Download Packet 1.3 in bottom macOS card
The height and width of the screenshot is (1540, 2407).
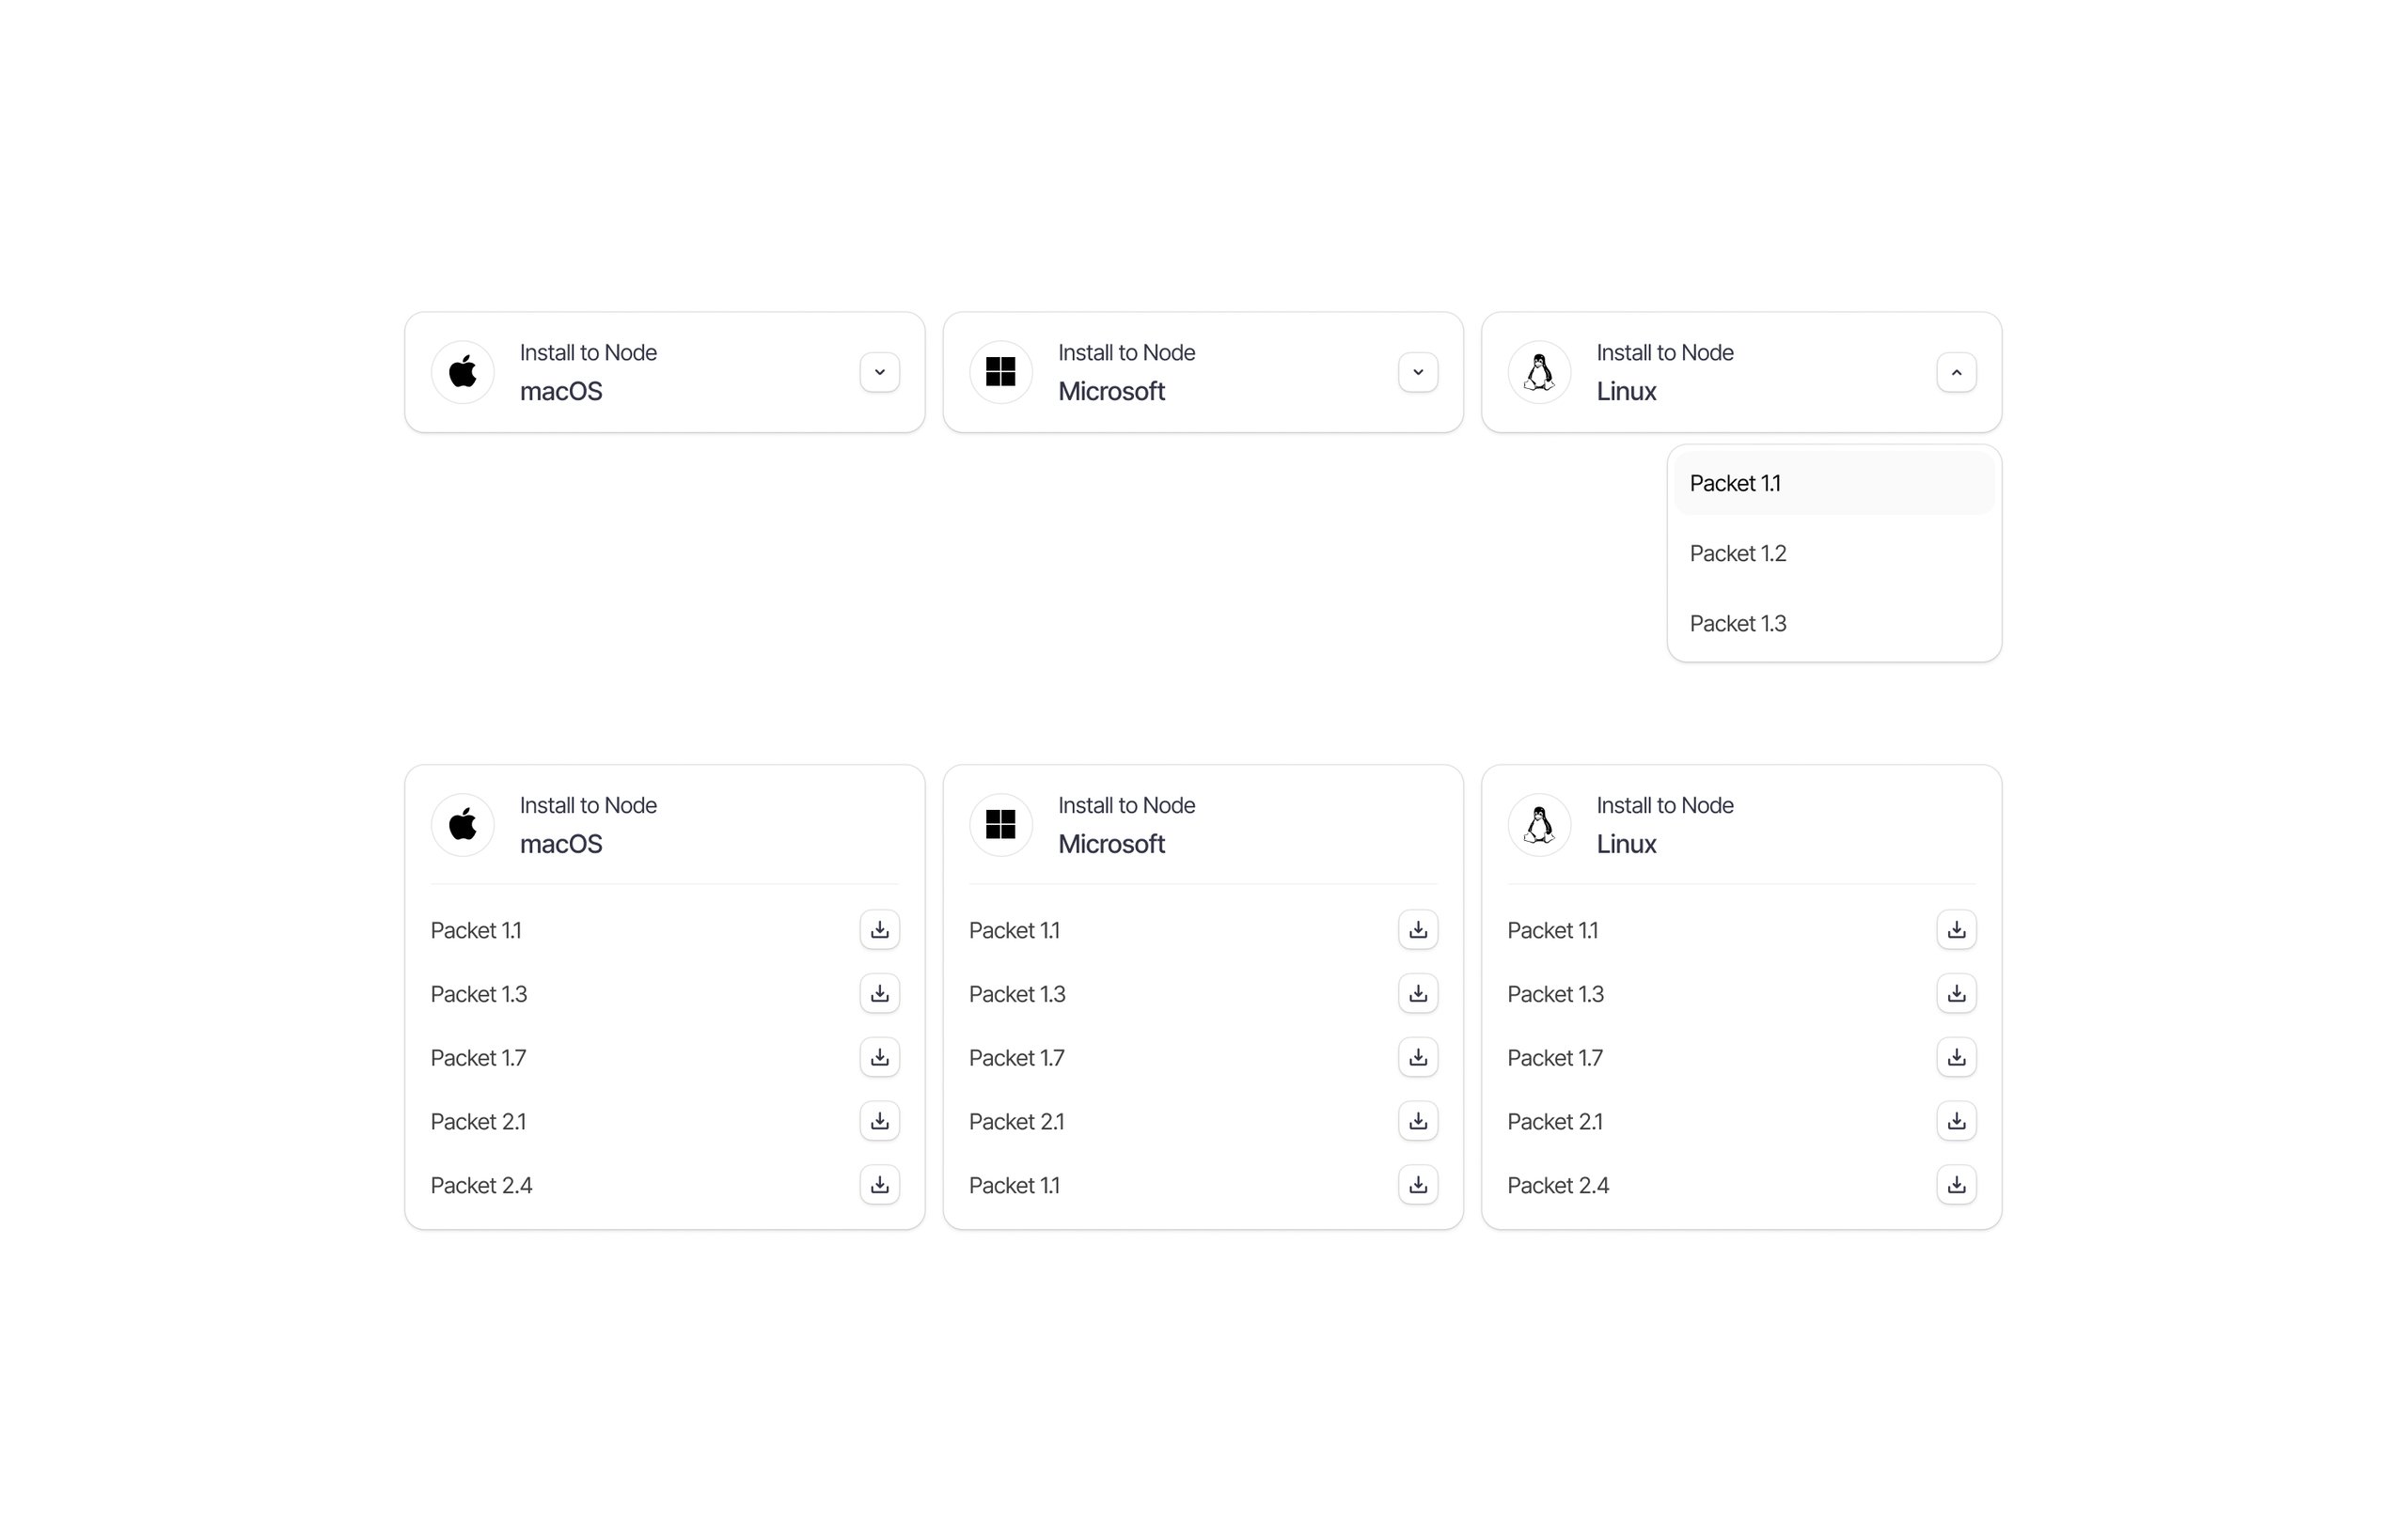point(879,994)
